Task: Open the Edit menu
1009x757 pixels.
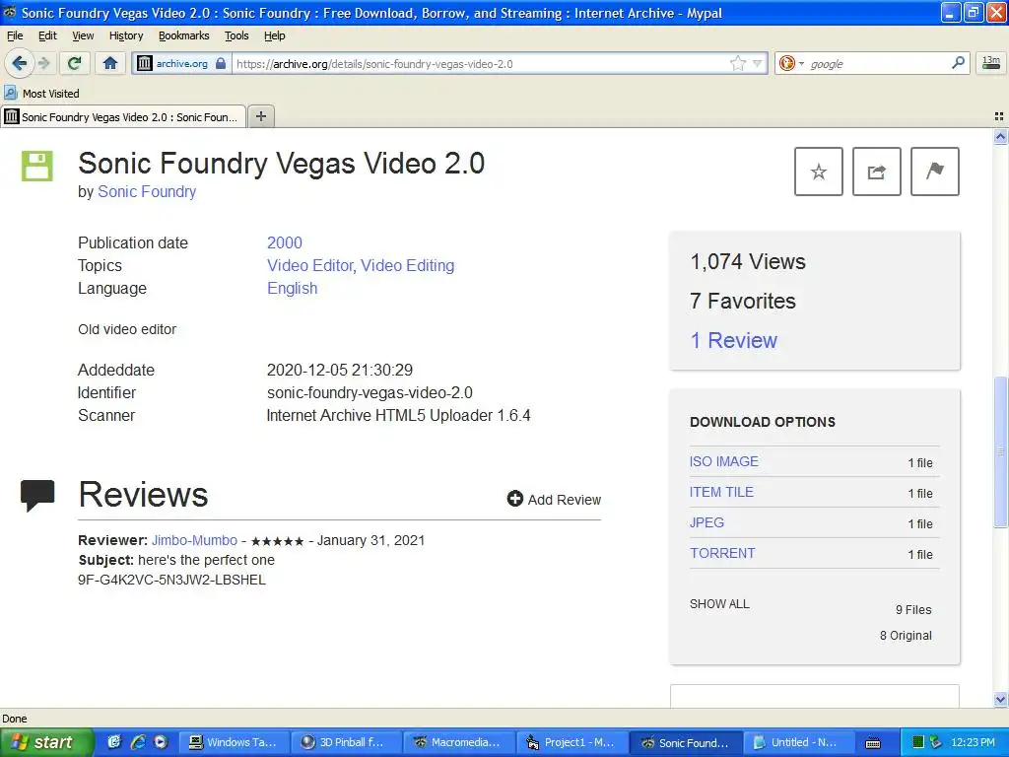Action: click(x=47, y=35)
